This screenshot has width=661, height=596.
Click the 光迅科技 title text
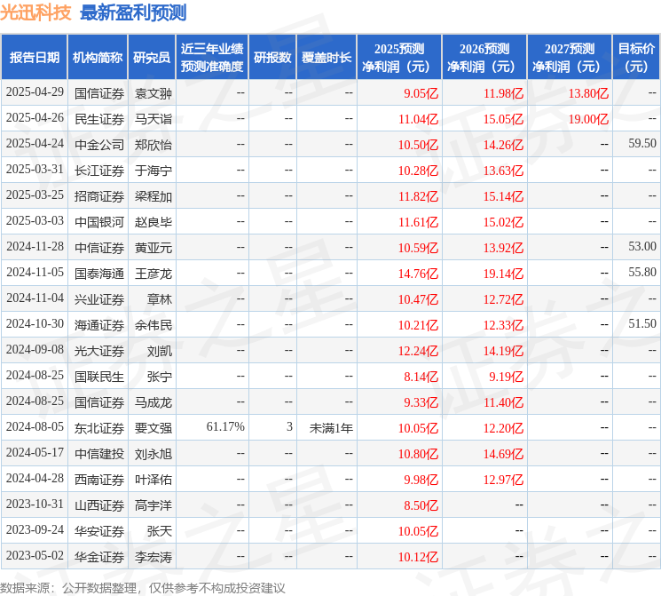pos(35,12)
